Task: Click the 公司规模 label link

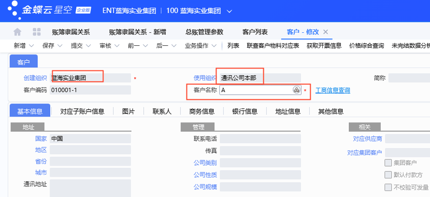Action: tap(205, 187)
